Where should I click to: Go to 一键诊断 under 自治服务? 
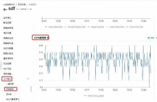pyautogui.click(x=10, y=84)
